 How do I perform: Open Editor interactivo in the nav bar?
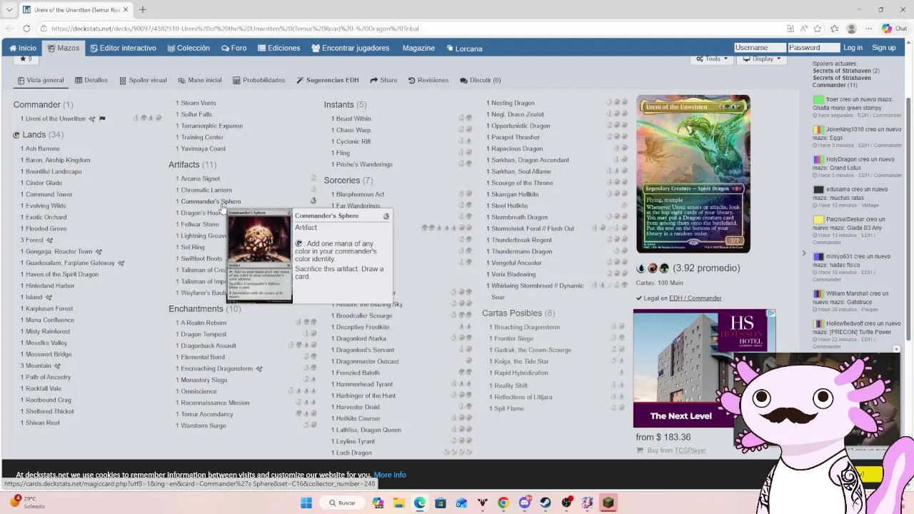[123, 48]
